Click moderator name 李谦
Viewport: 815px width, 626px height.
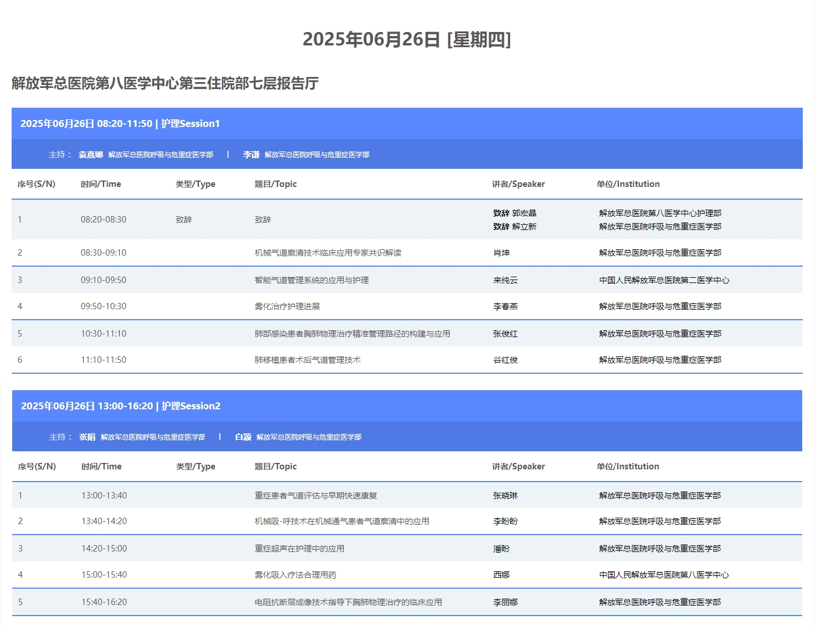[251, 154]
